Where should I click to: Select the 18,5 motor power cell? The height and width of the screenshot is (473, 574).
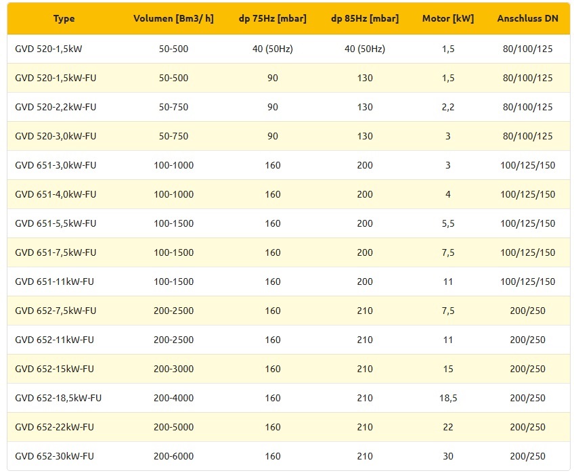point(447,398)
